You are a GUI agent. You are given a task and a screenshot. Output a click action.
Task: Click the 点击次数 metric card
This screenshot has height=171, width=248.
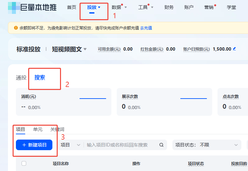[233, 102]
